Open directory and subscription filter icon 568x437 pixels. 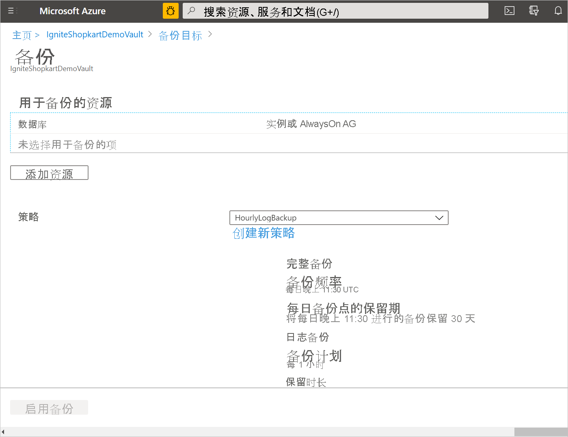tap(534, 11)
